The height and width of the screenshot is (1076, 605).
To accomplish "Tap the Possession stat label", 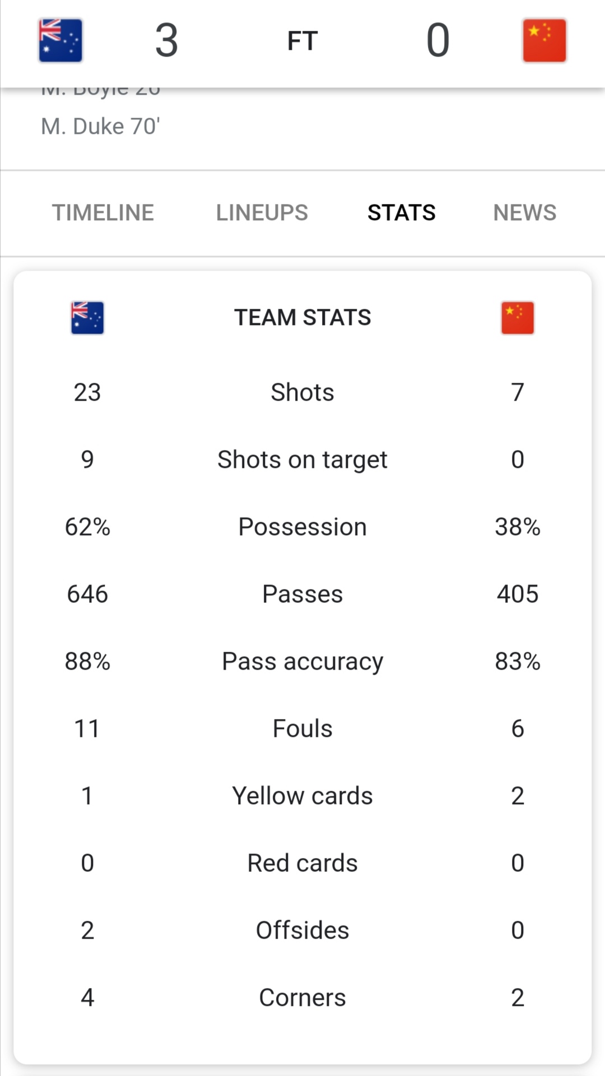I will (302, 527).
